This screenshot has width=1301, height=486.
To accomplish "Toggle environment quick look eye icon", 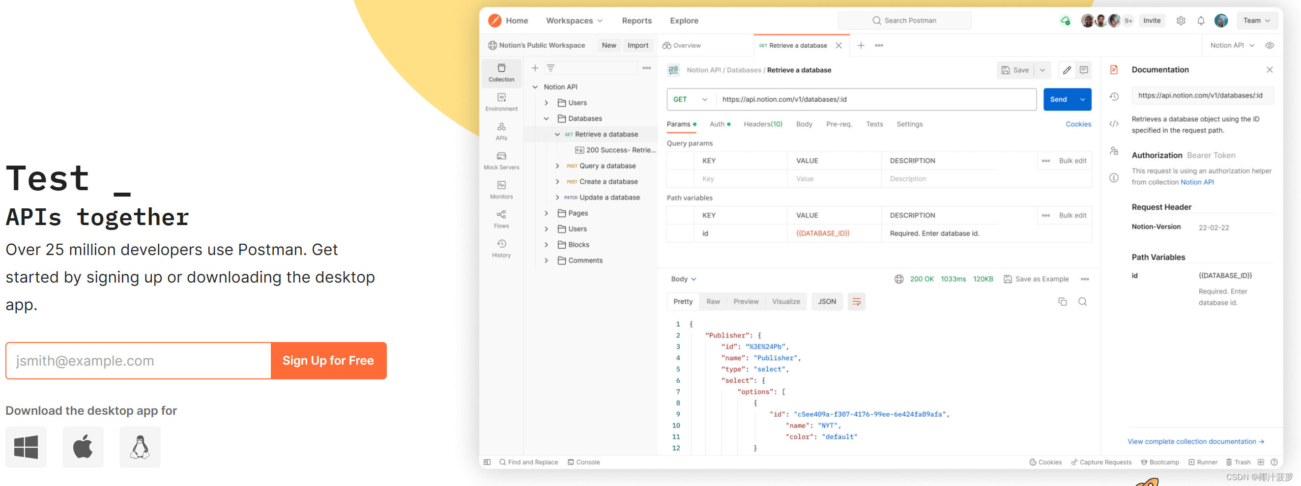I will pyautogui.click(x=1269, y=46).
